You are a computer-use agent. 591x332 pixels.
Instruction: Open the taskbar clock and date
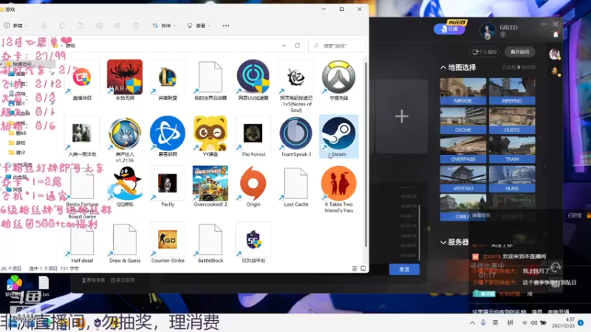564,322
